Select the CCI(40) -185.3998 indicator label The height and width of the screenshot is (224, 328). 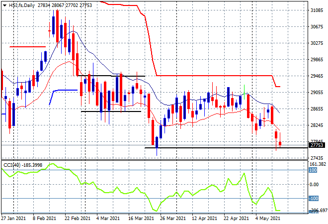pyautogui.click(x=23, y=165)
